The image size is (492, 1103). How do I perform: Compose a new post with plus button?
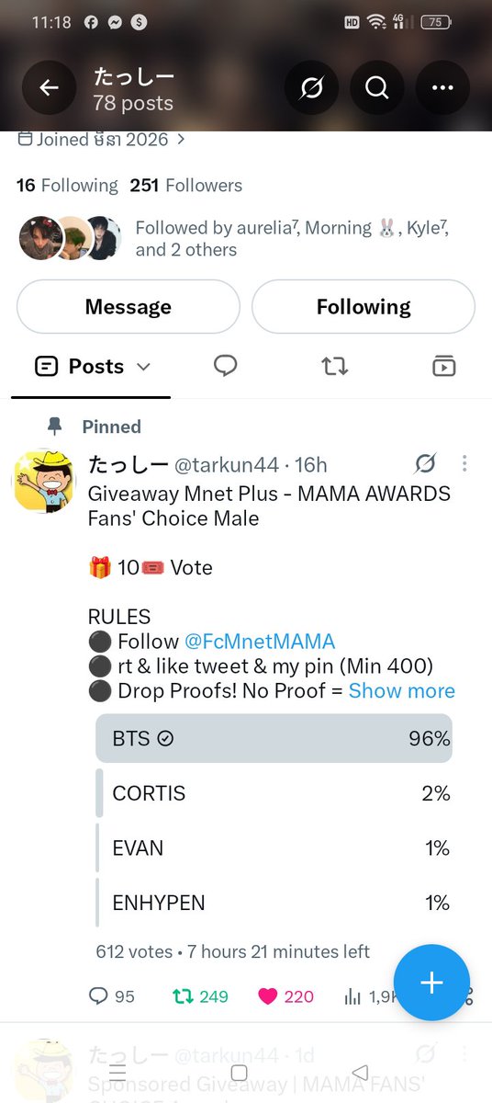(431, 983)
